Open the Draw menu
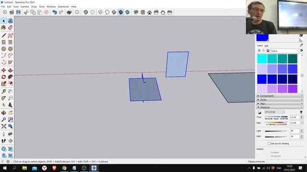This screenshot has height=172, width=307. point(34,7)
